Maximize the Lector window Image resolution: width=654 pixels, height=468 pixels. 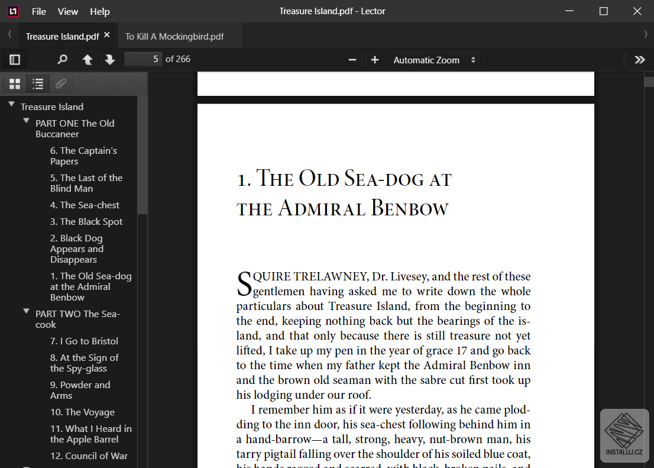[x=603, y=11]
